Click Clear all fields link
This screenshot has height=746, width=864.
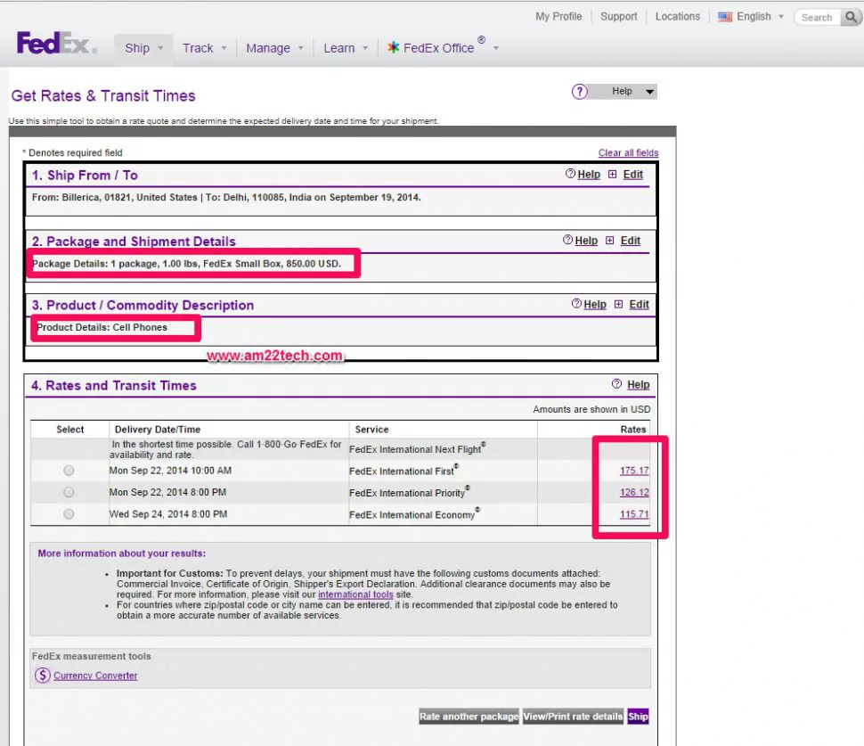[628, 152]
